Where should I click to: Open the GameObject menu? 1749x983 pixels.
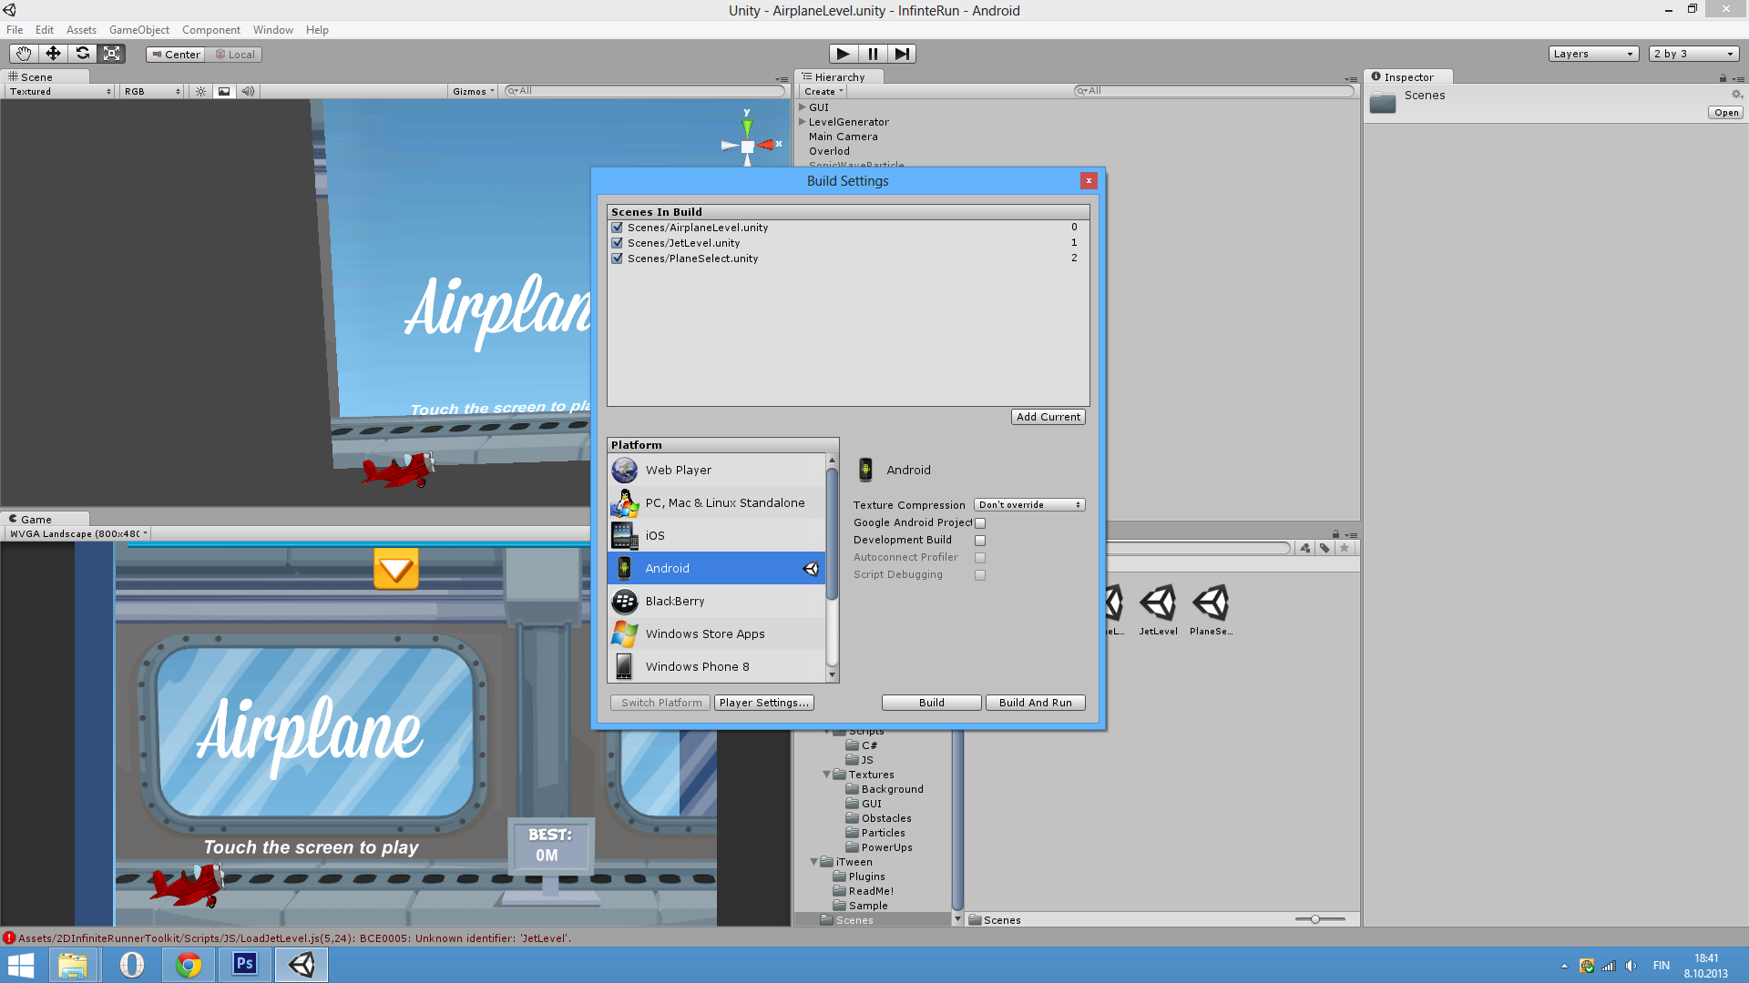139,30
